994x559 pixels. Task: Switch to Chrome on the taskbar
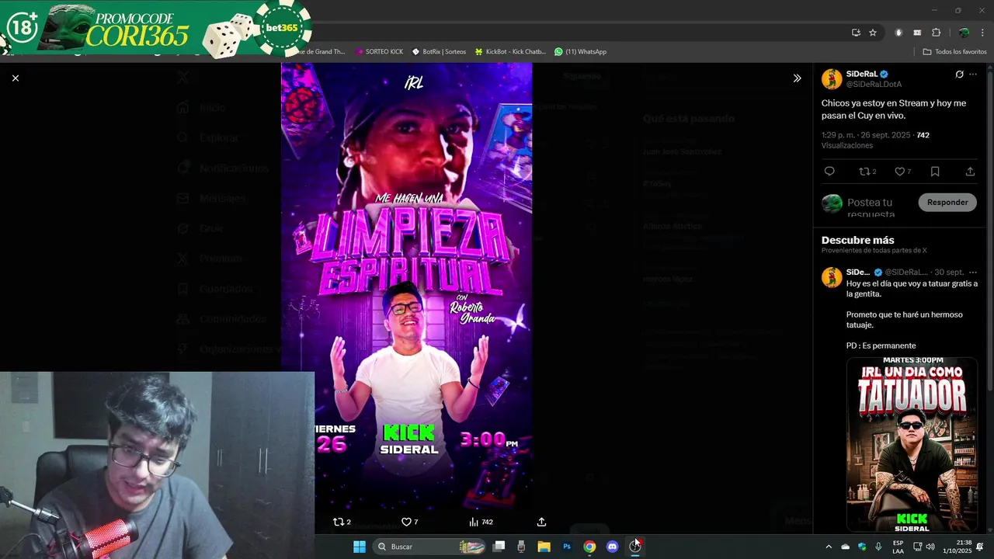click(589, 547)
